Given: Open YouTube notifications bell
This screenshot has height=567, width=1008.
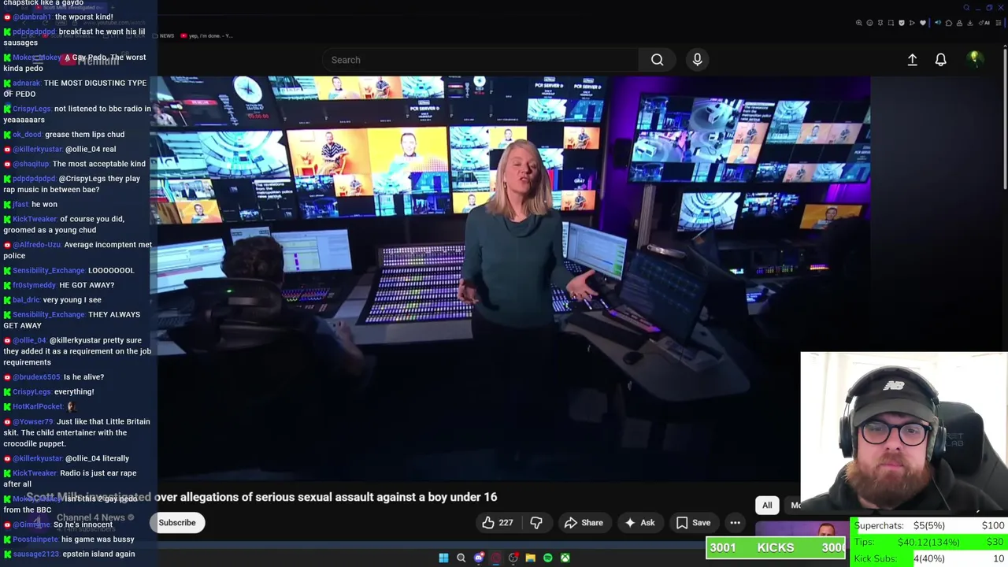Looking at the screenshot, I should point(940,60).
